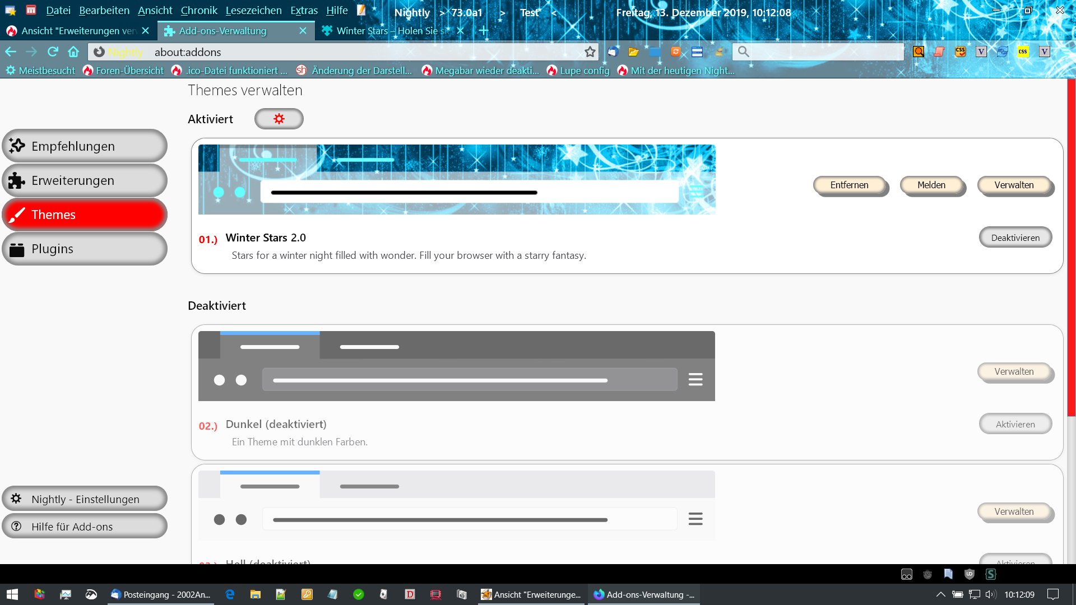Bookmark page with the star icon

(x=590, y=52)
